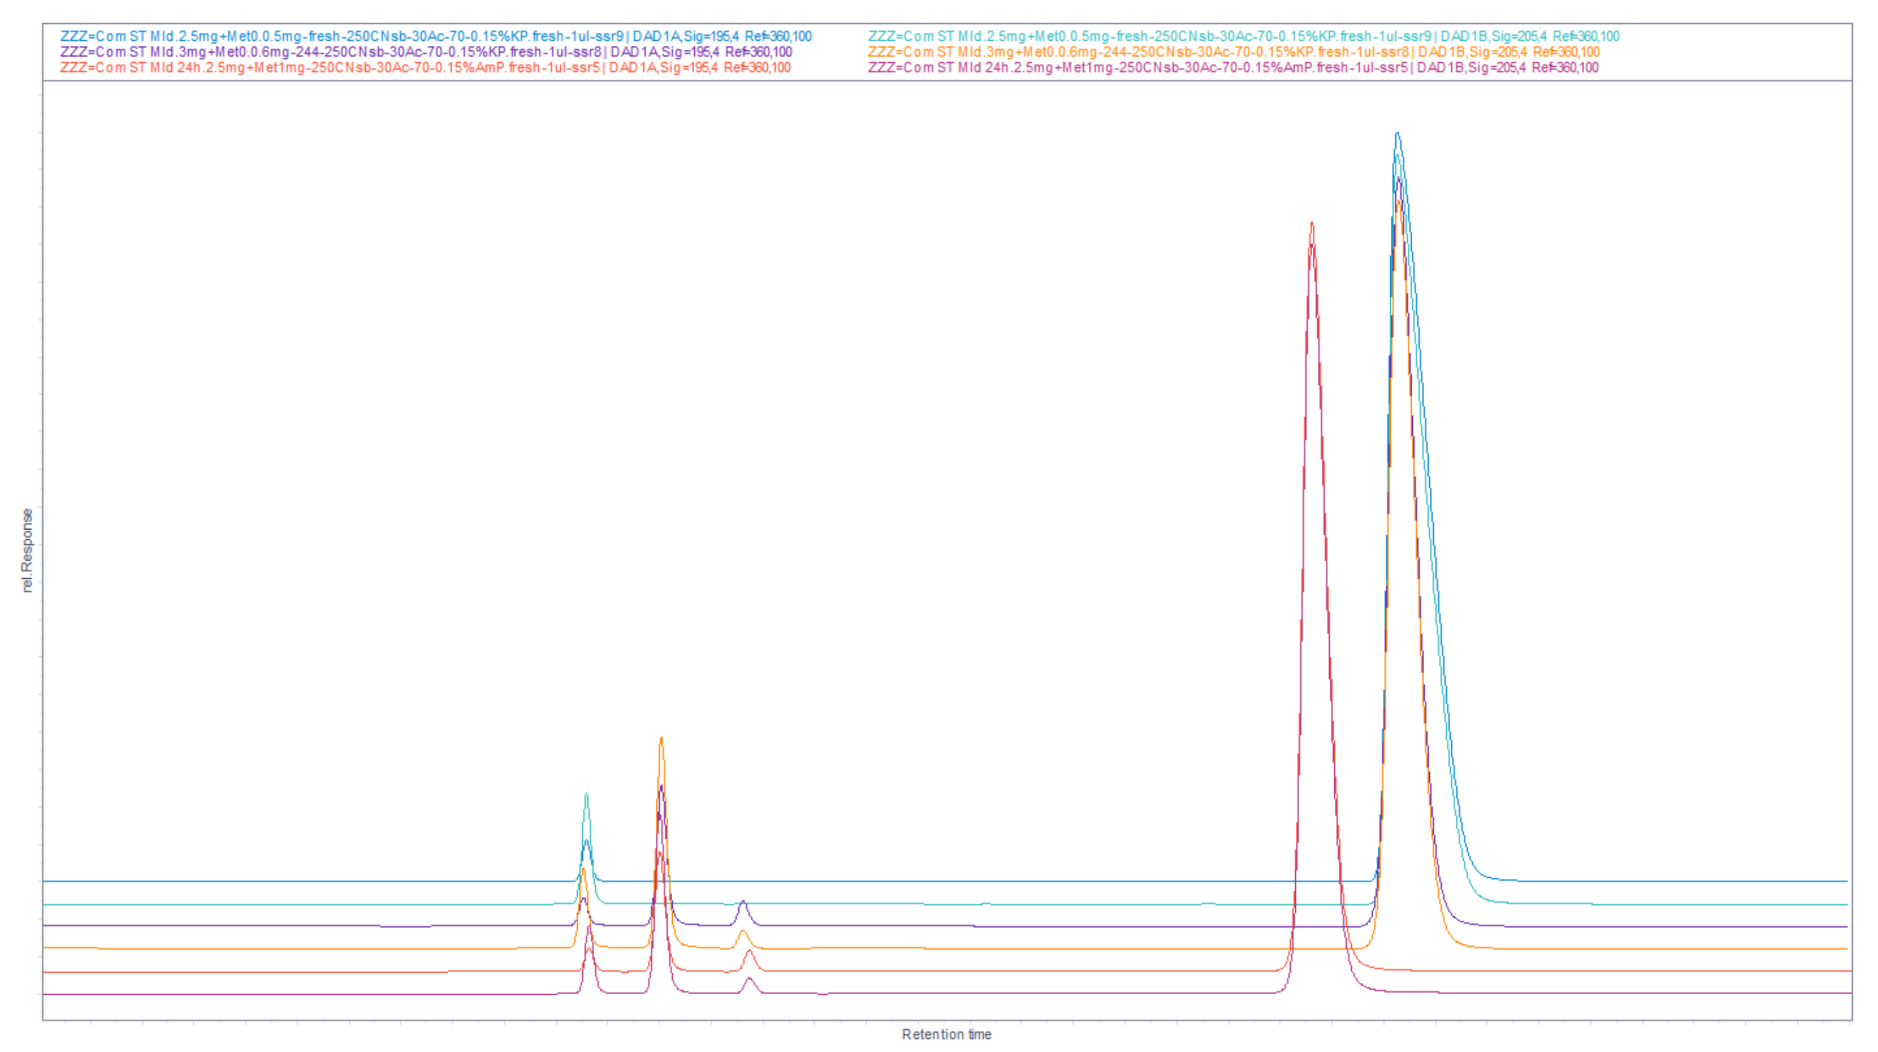Pick magenta ssr5 DAD1B AmP legend entry

pyautogui.click(x=1233, y=68)
